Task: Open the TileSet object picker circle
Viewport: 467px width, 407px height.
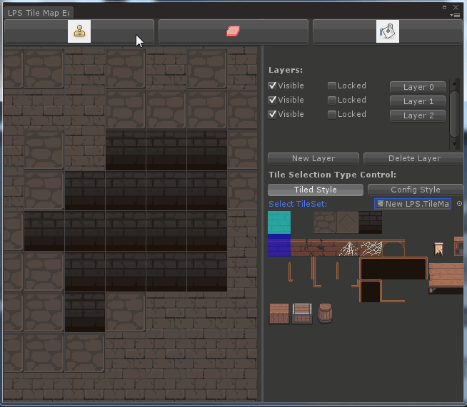Action: [459, 204]
